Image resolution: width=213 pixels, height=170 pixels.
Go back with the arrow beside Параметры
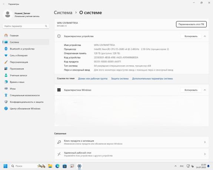click(4, 4)
